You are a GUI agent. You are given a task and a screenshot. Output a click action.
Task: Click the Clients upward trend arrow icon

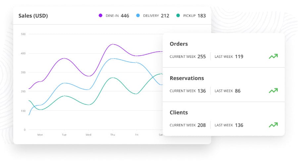pyautogui.click(x=273, y=125)
